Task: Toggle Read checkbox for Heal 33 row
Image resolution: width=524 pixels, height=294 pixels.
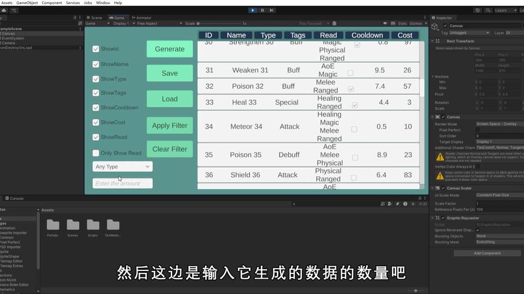Action: coord(355,105)
